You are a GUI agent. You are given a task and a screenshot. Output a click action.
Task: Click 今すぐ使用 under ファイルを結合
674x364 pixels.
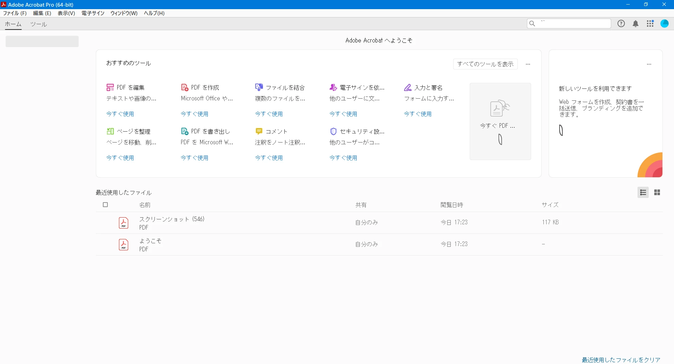(x=269, y=114)
